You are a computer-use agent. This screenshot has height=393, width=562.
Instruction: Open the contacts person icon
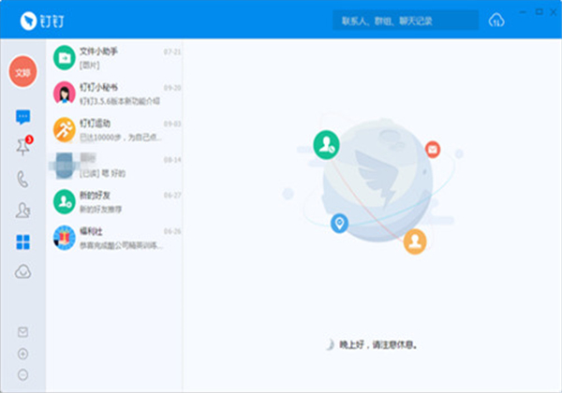[x=22, y=211]
